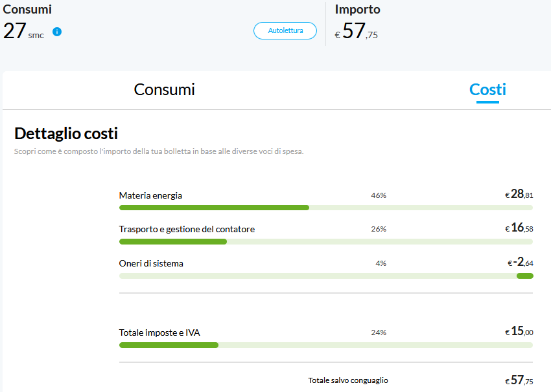The width and height of the screenshot is (551, 392).
Task: Select the Costi tab
Action: [487, 90]
